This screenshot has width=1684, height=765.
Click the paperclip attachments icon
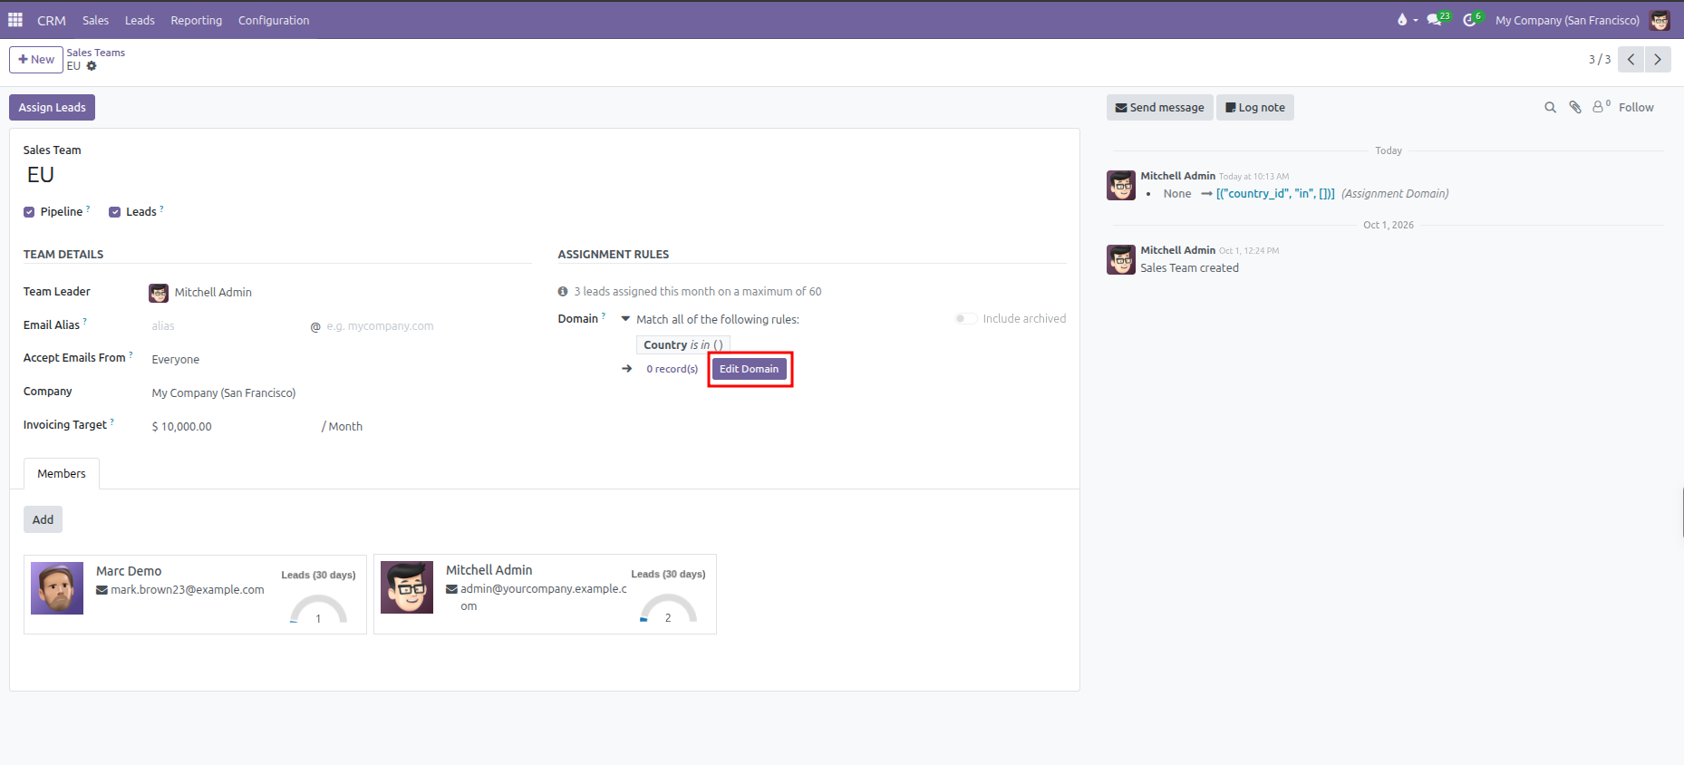coord(1575,107)
